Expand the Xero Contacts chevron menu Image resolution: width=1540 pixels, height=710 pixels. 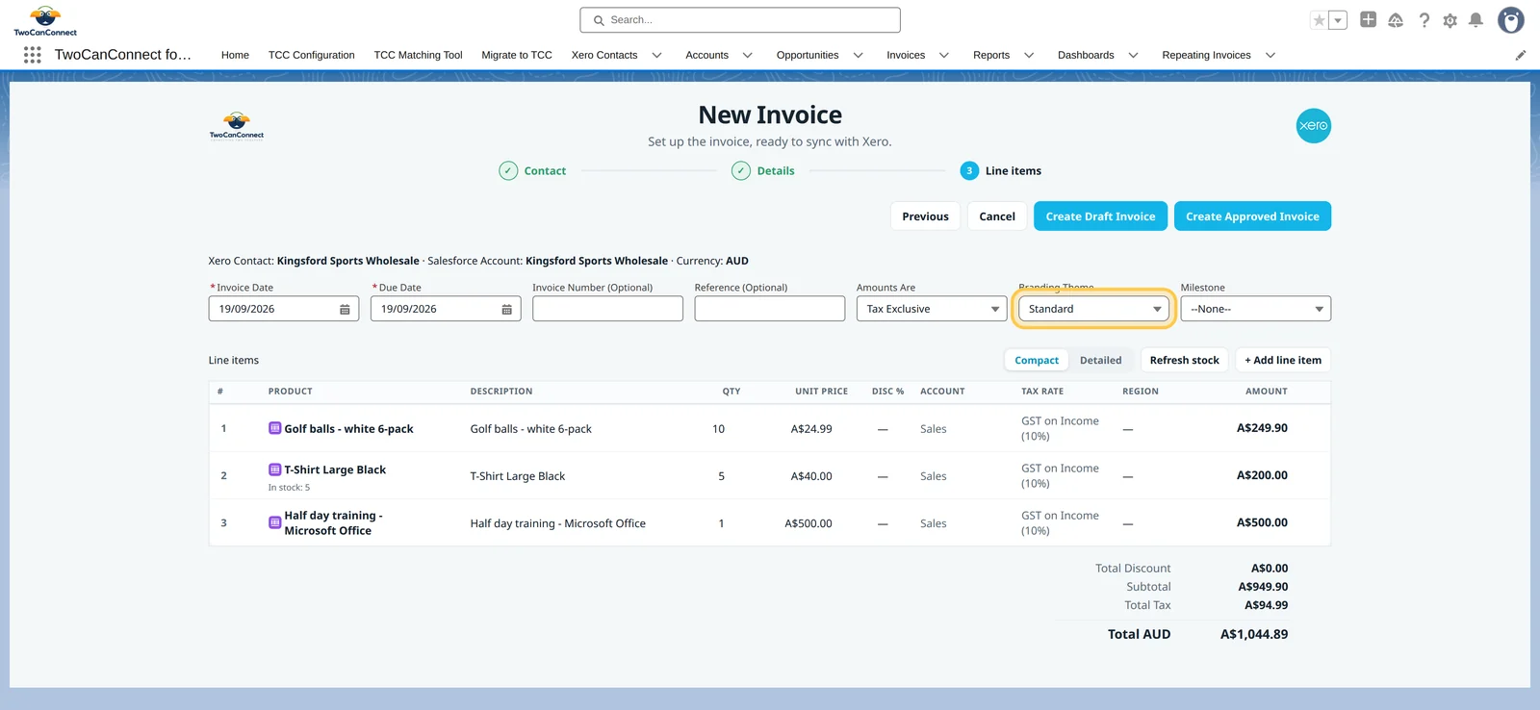(x=656, y=55)
